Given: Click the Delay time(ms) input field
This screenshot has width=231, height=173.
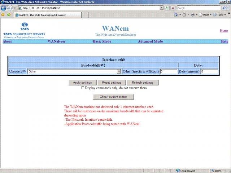Looking at the screenshot, I should [209, 71].
